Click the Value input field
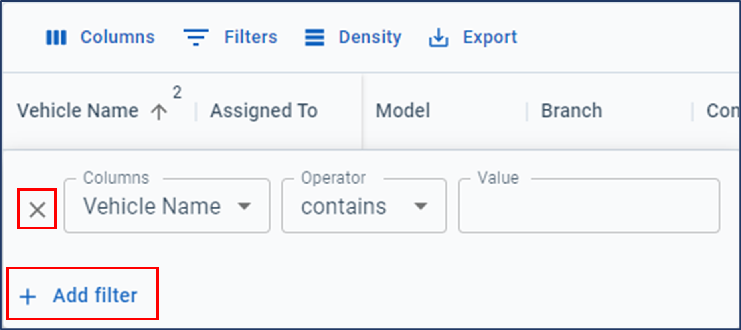 tap(589, 206)
